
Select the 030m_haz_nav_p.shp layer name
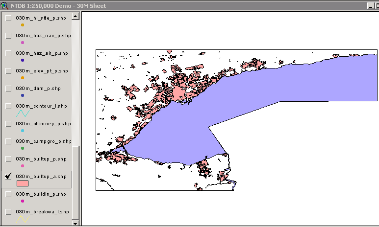(43, 36)
